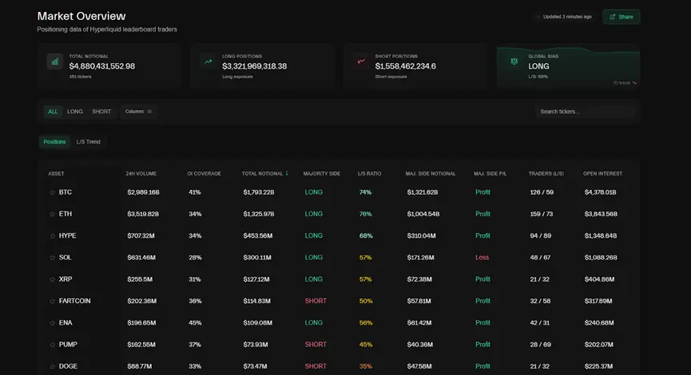Select the ALL filter
The height and width of the screenshot is (375, 691).
(53, 112)
